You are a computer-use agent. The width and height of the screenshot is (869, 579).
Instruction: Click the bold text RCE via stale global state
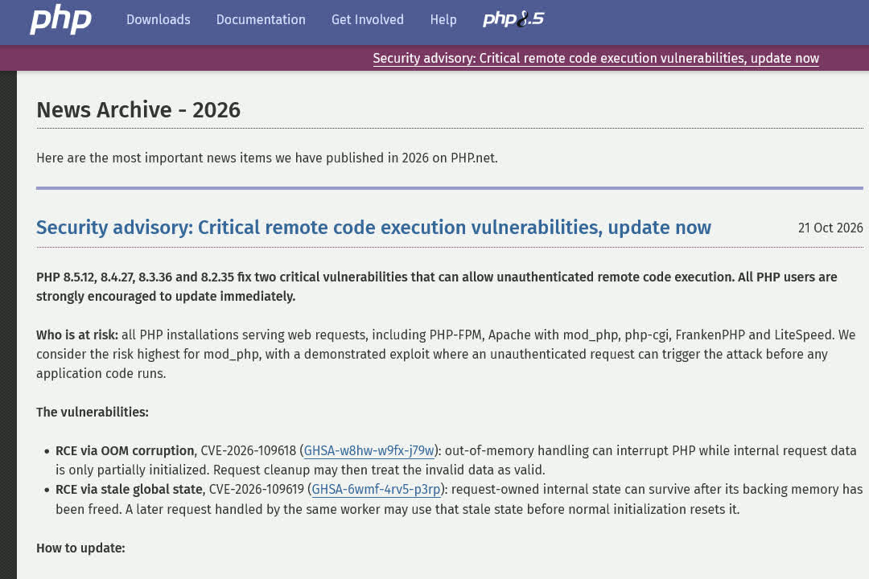pos(129,489)
